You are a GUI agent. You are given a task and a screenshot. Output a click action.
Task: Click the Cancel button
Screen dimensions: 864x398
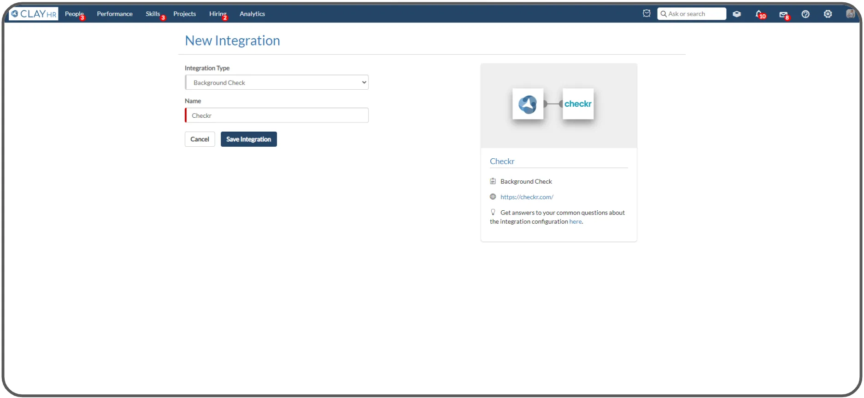click(200, 139)
